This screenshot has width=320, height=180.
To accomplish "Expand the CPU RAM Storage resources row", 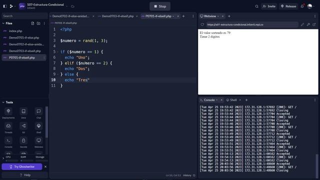I will click(3, 158).
